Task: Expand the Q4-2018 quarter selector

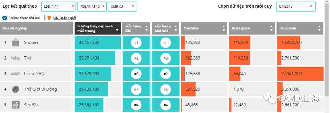Action: pos(295,6)
